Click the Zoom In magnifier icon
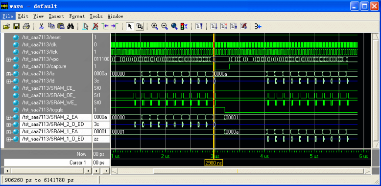The height and width of the screenshot is (186, 381). pyautogui.click(x=155, y=26)
